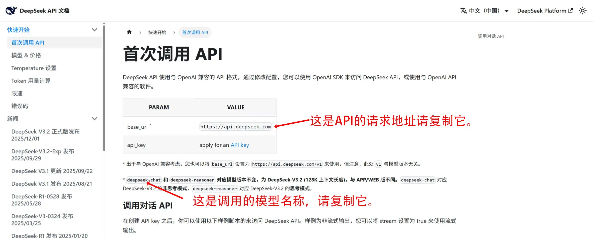The height and width of the screenshot is (238, 594).
Task: Collapse the 快速开始 sidebar section chevron
Action: pos(94,30)
